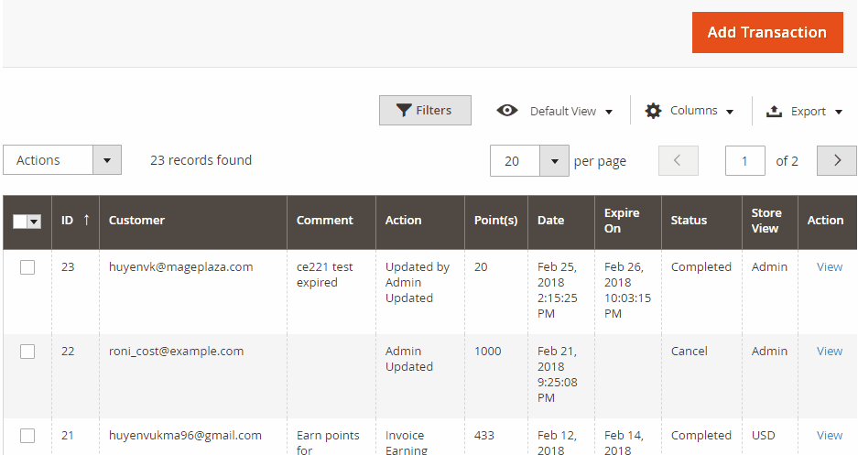Click the eye icon for Default View
This screenshot has width=858, height=455.
click(x=507, y=111)
